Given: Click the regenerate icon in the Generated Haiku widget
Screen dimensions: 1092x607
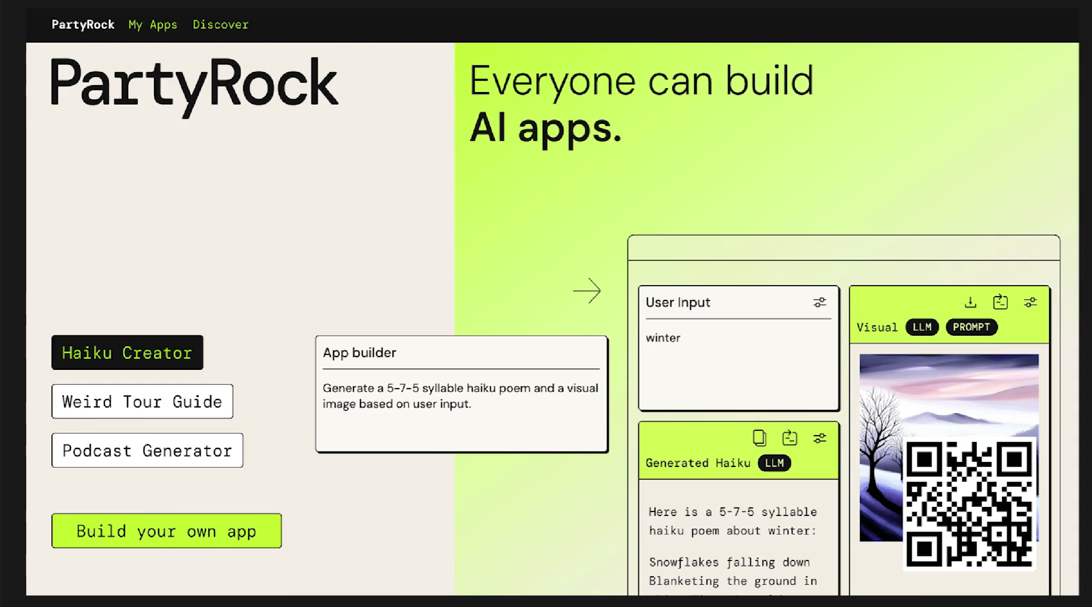Looking at the screenshot, I should [x=789, y=438].
